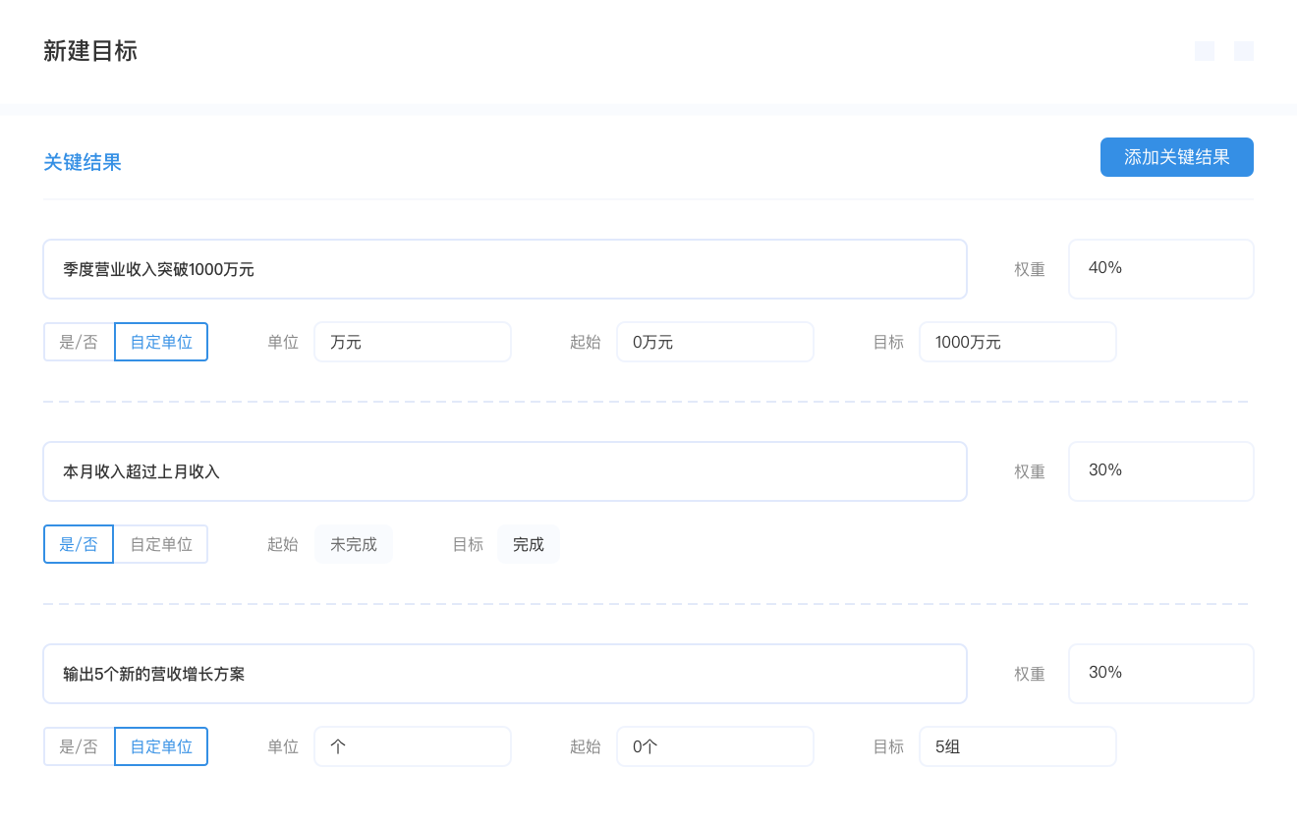The image size is (1297, 825).
Task: Open the 万元 unit field
Action: [413, 342]
